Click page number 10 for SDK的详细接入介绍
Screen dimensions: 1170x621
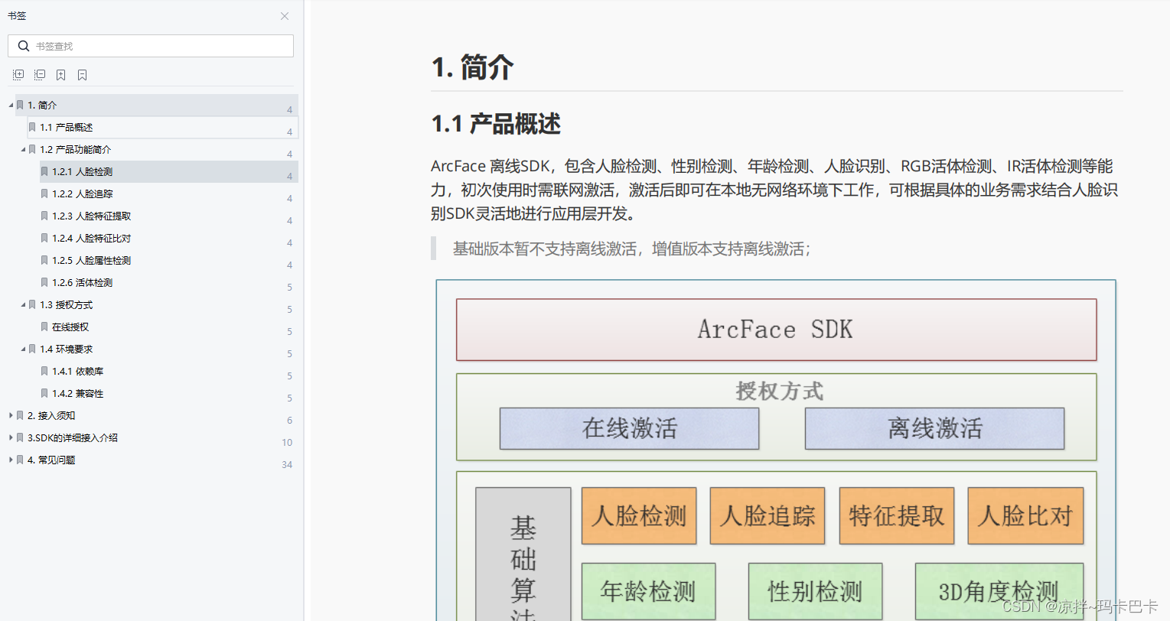[x=287, y=443]
